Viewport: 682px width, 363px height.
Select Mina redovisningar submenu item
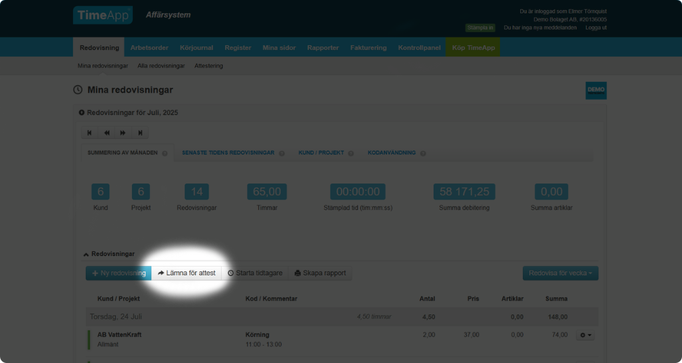(x=103, y=66)
